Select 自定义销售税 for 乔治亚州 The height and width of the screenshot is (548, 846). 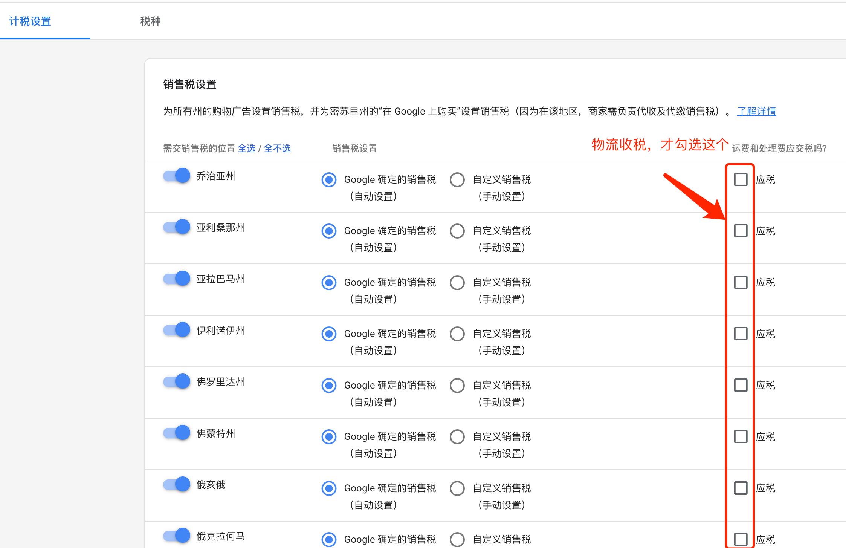point(457,180)
